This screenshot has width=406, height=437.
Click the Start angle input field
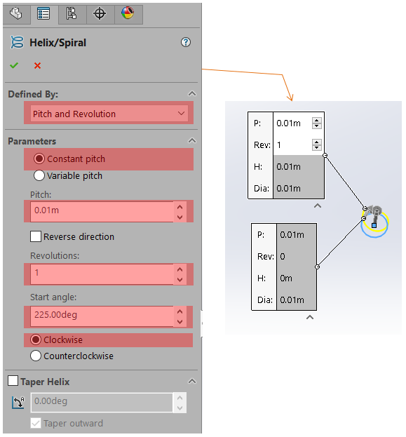[102, 316]
